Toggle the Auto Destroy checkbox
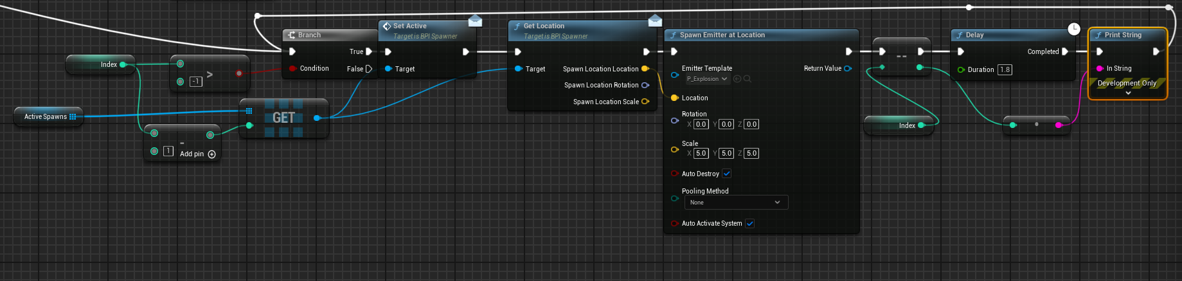1182x281 pixels. point(726,174)
